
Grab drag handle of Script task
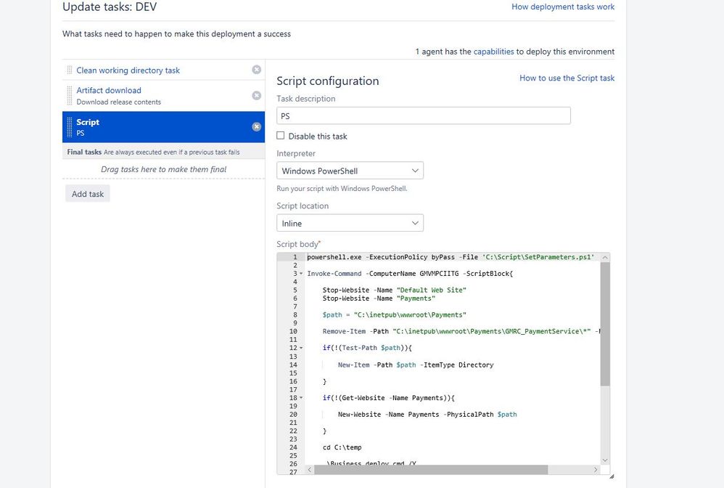pos(69,127)
